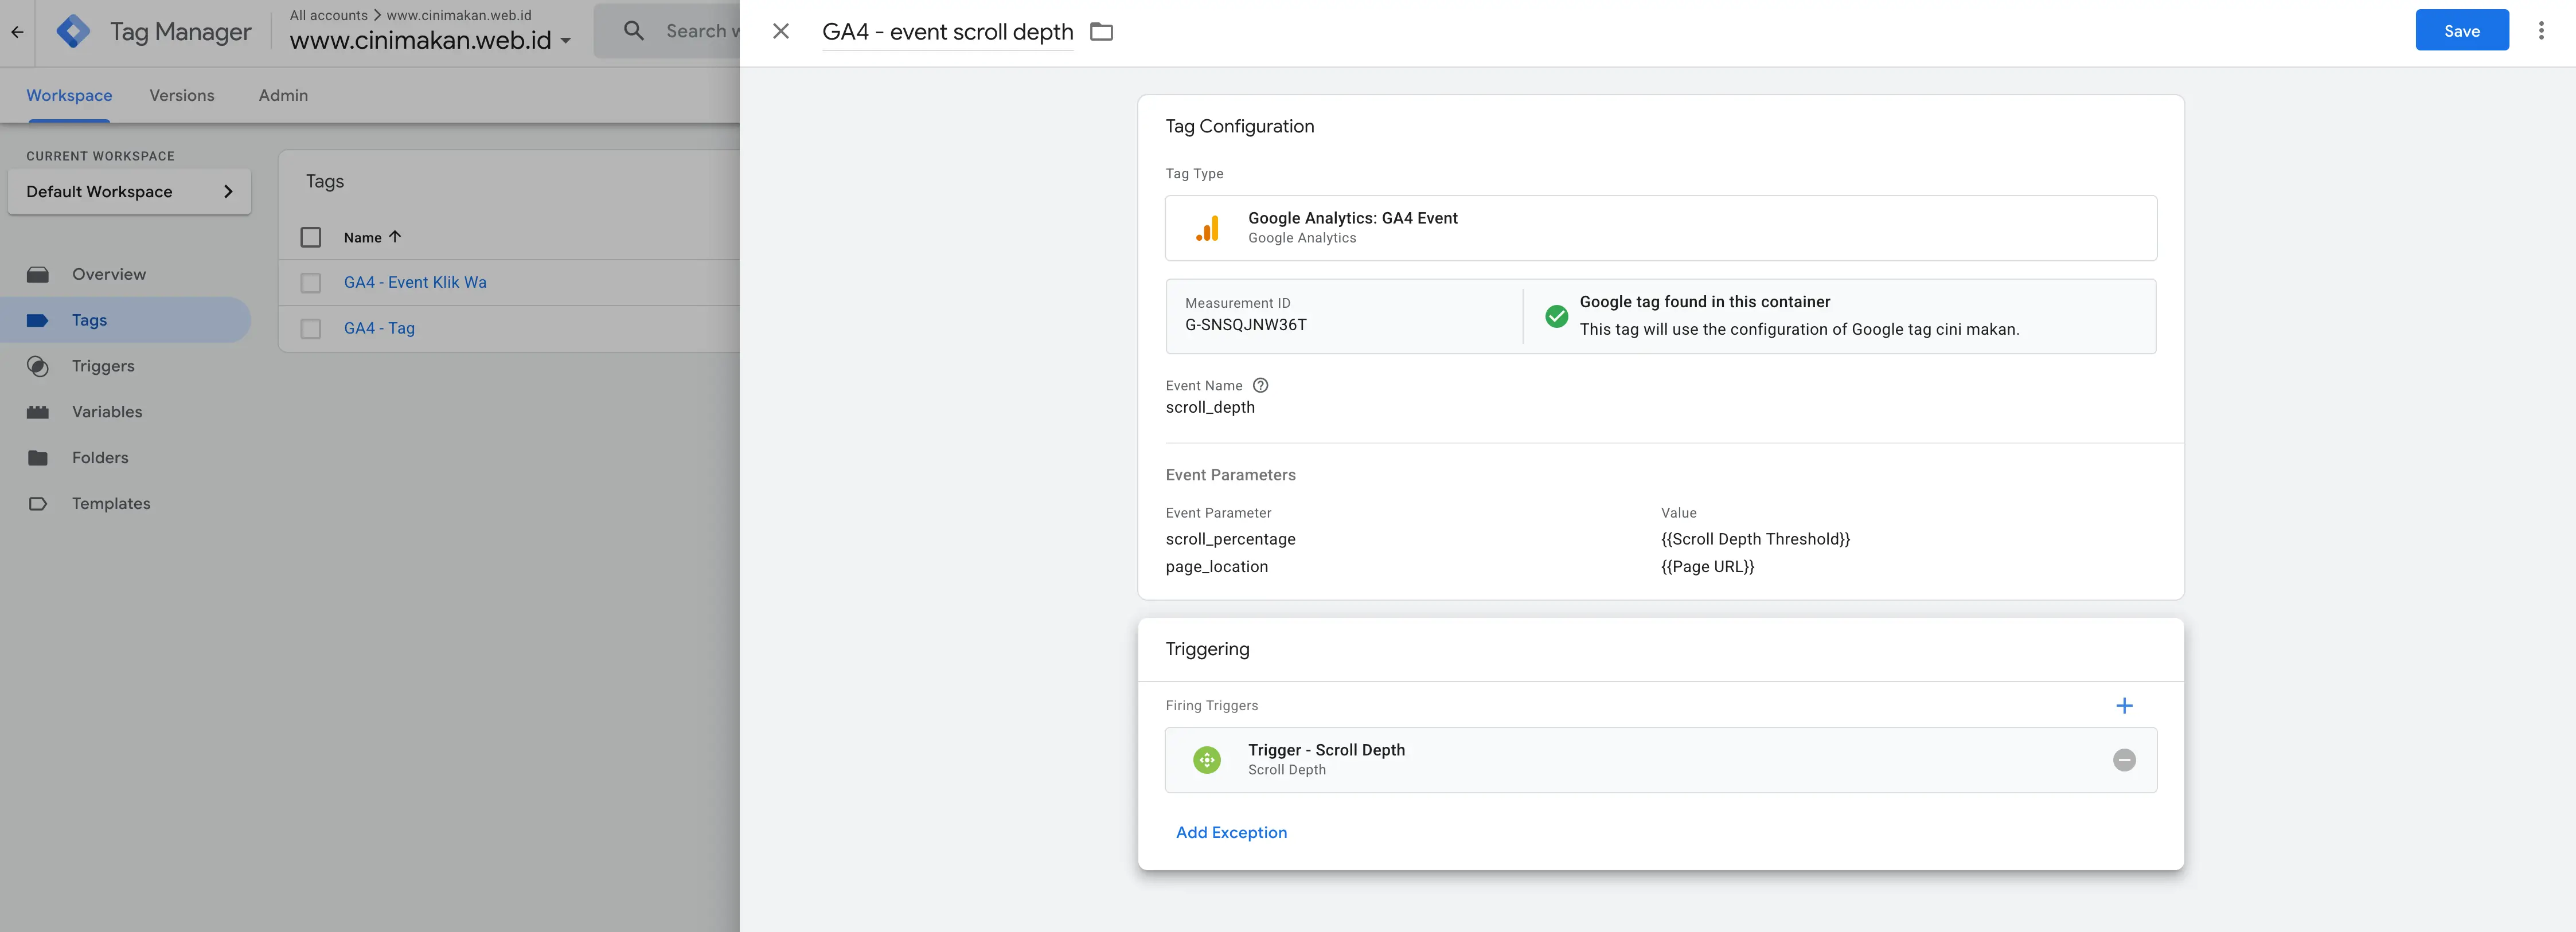The image size is (2576, 932).
Task: Open the Default Workspace selector
Action: click(x=129, y=191)
